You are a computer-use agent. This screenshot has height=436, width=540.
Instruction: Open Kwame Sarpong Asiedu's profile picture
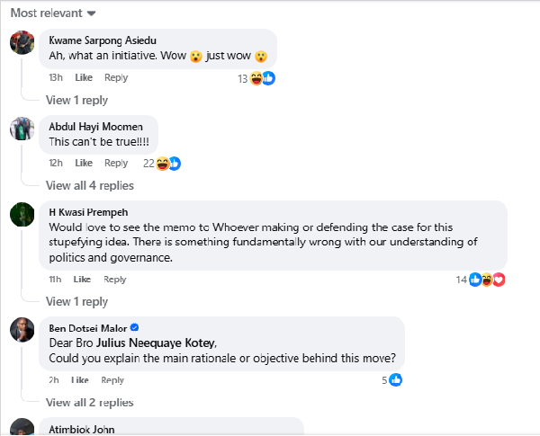(x=22, y=43)
